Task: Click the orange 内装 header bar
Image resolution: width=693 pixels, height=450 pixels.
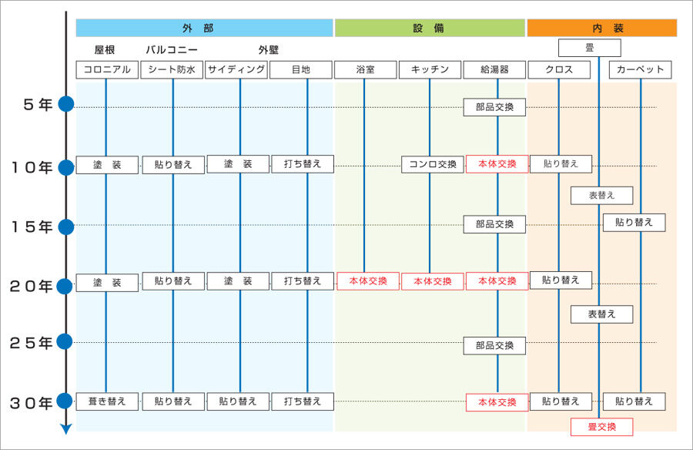Action: pyautogui.click(x=601, y=28)
